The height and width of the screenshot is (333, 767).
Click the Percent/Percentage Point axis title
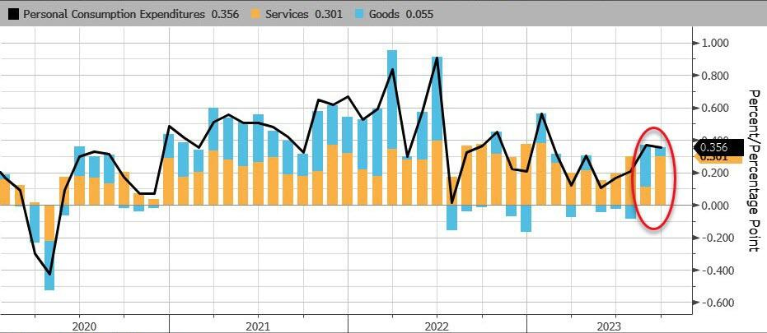754,170
